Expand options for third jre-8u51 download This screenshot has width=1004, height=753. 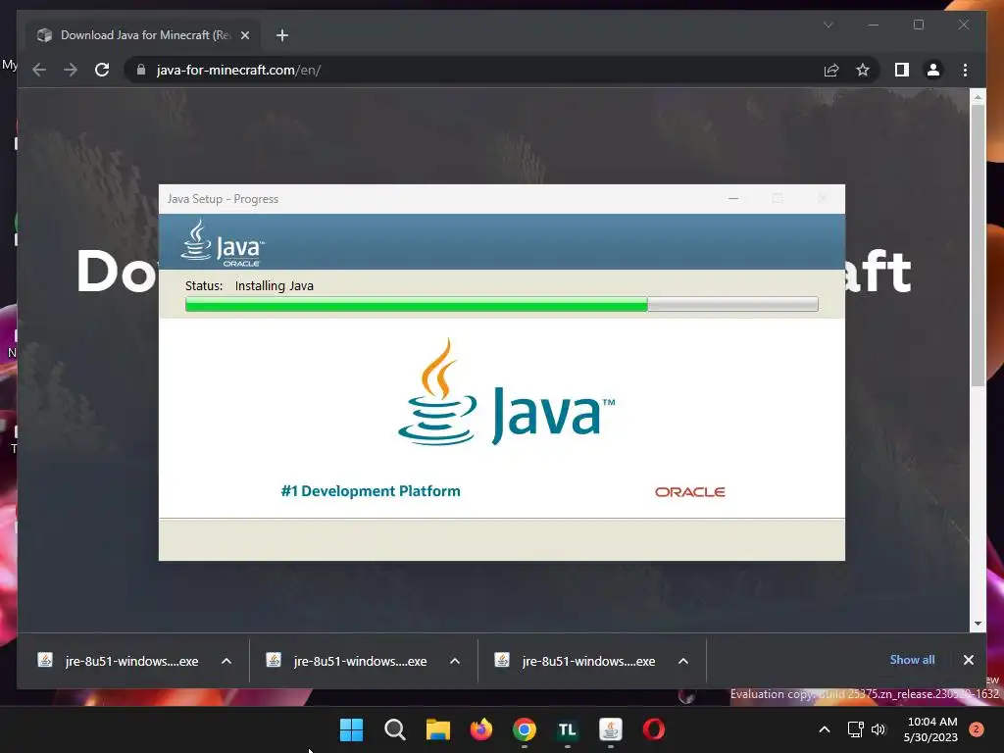click(x=683, y=661)
